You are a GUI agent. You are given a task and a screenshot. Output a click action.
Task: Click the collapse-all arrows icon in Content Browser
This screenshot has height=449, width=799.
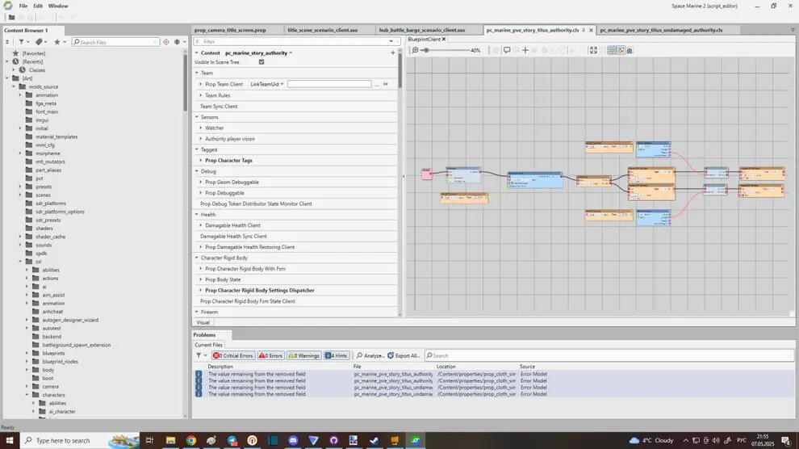[7, 42]
